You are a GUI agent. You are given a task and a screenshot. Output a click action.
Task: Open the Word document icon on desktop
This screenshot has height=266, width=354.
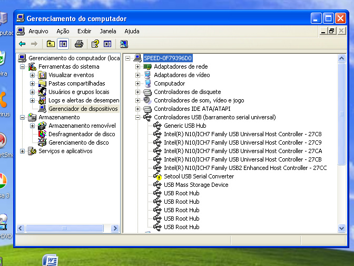click(51, 260)
